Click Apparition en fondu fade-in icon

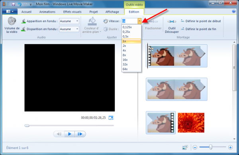(24, 21)
